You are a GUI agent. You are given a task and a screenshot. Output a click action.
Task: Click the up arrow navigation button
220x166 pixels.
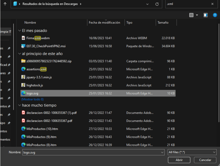point(5,4)
